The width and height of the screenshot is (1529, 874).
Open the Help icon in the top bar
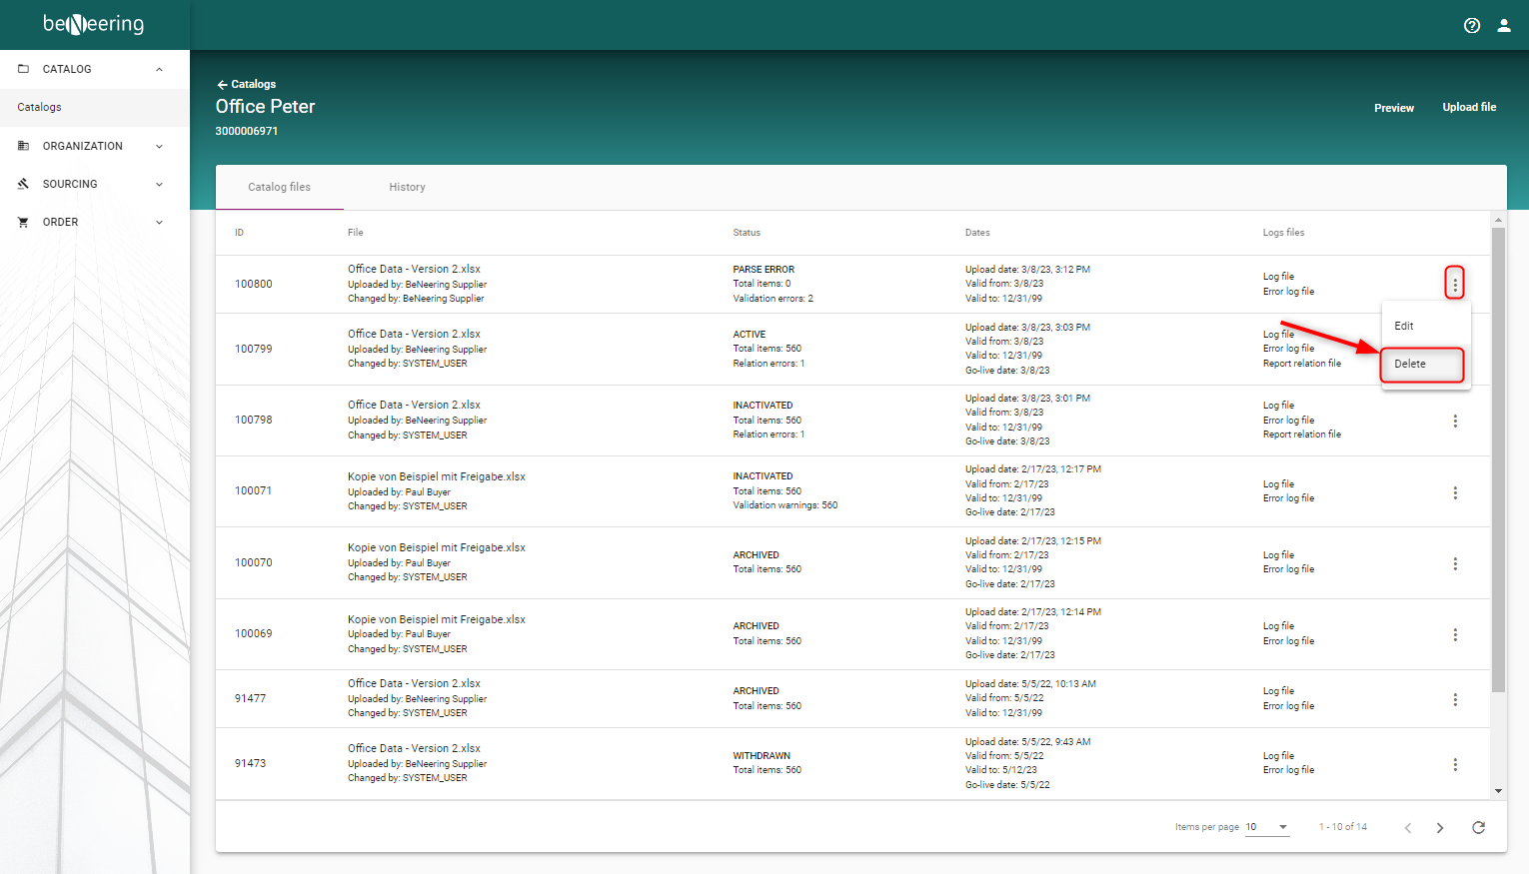[x=1471, y=25]
